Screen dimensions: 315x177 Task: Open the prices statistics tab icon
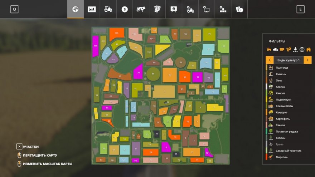pyautogui.click(x=92, y=9)
